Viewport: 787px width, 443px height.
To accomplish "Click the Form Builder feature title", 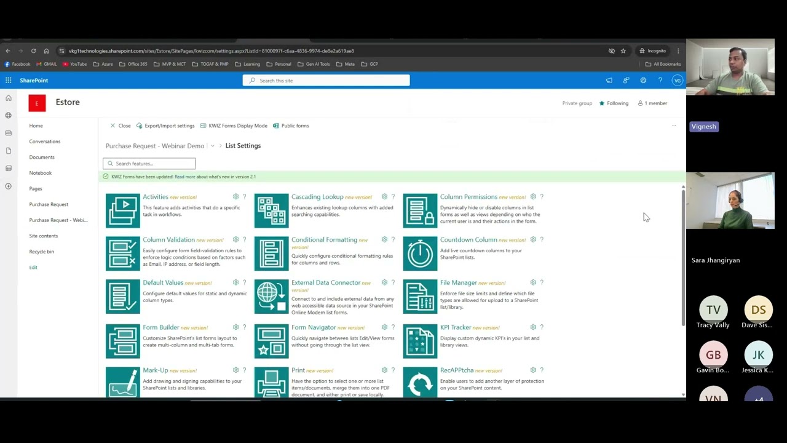I will click(x=161, y=327).
